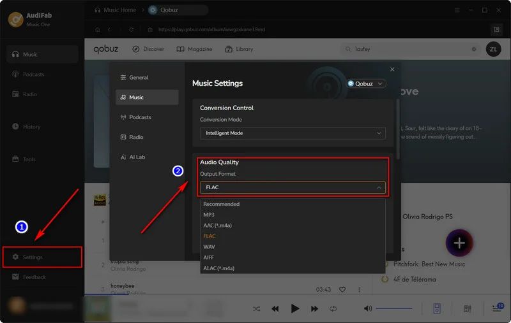
Task: Open the ZL account avatar
Action: [493, 49]
